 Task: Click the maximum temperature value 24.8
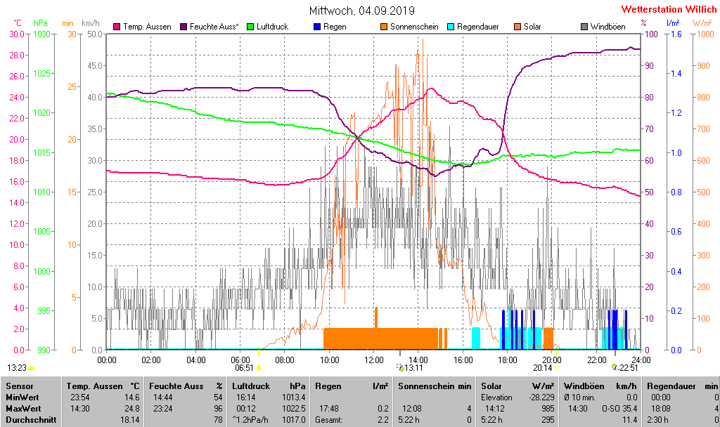point(131,408)
